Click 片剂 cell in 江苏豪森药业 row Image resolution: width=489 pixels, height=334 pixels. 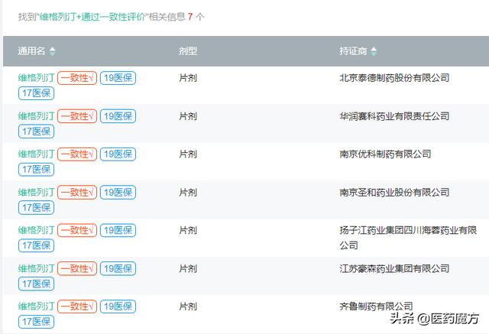click(188, 268)
